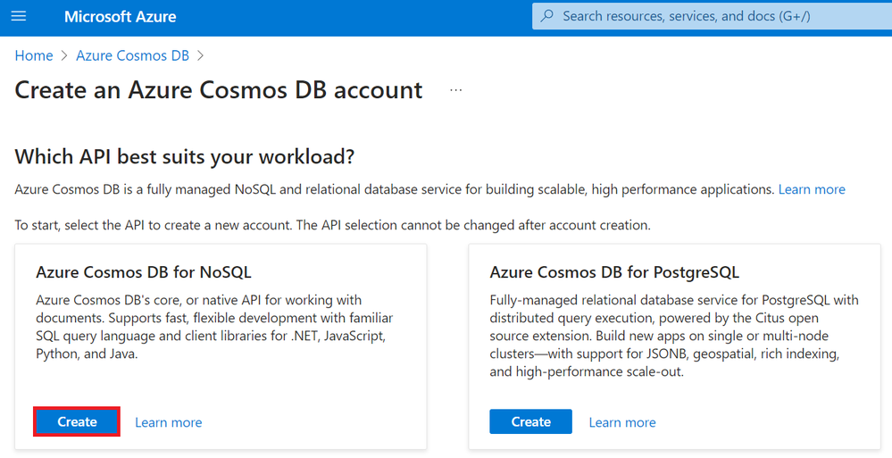
Task: Click 'Which API best suits your workload?' heading
Action: (184, 156)
